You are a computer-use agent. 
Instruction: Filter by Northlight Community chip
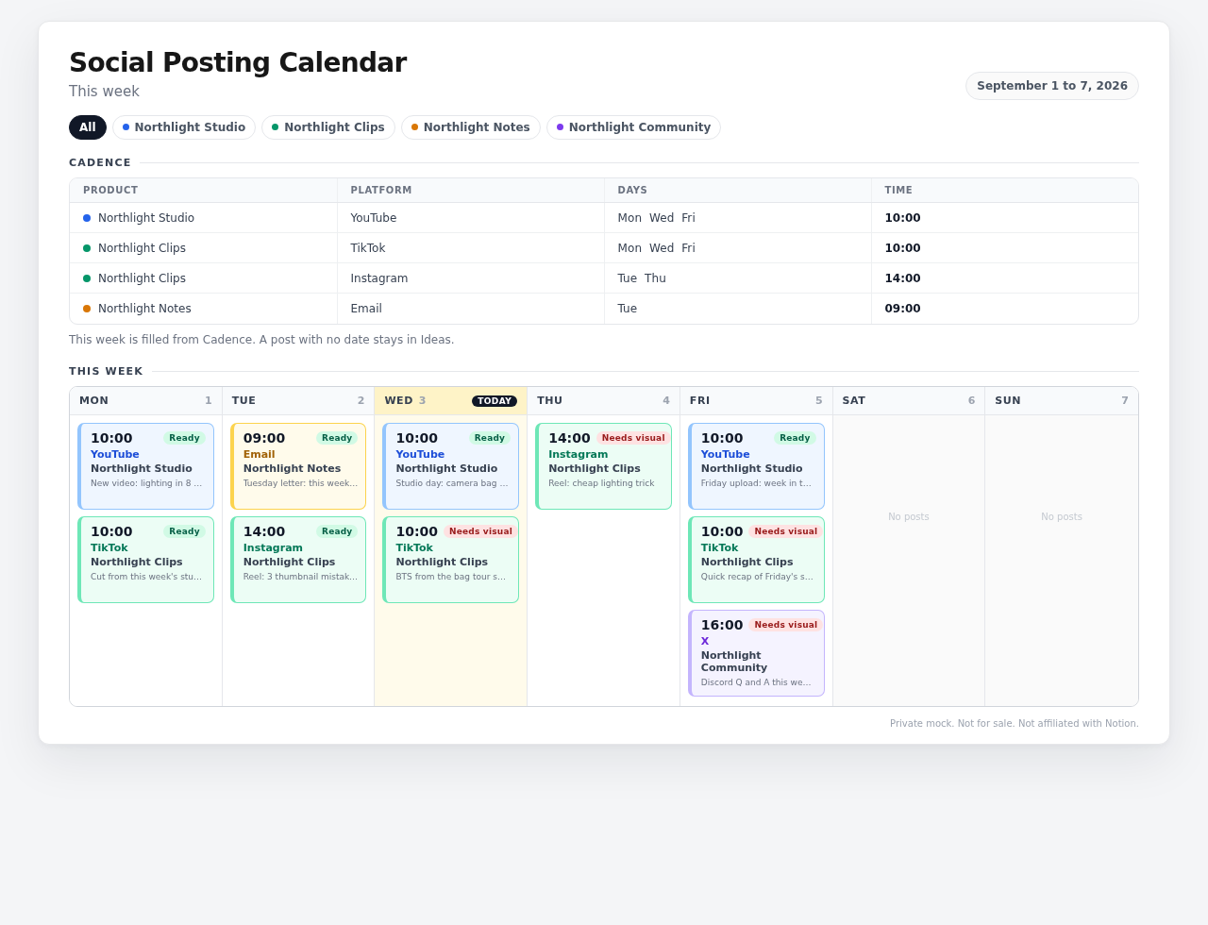633,127
